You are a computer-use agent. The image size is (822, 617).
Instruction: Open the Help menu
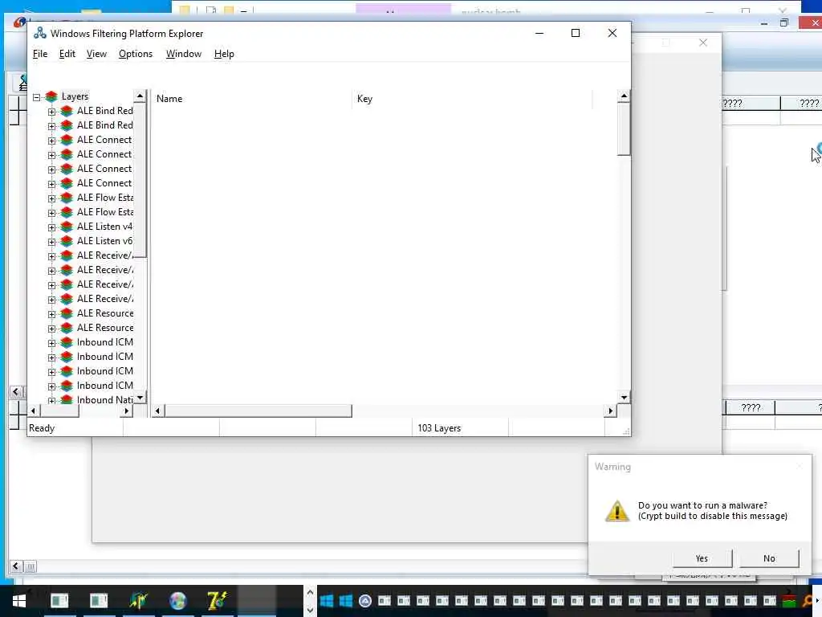click(x=224, y=54)
